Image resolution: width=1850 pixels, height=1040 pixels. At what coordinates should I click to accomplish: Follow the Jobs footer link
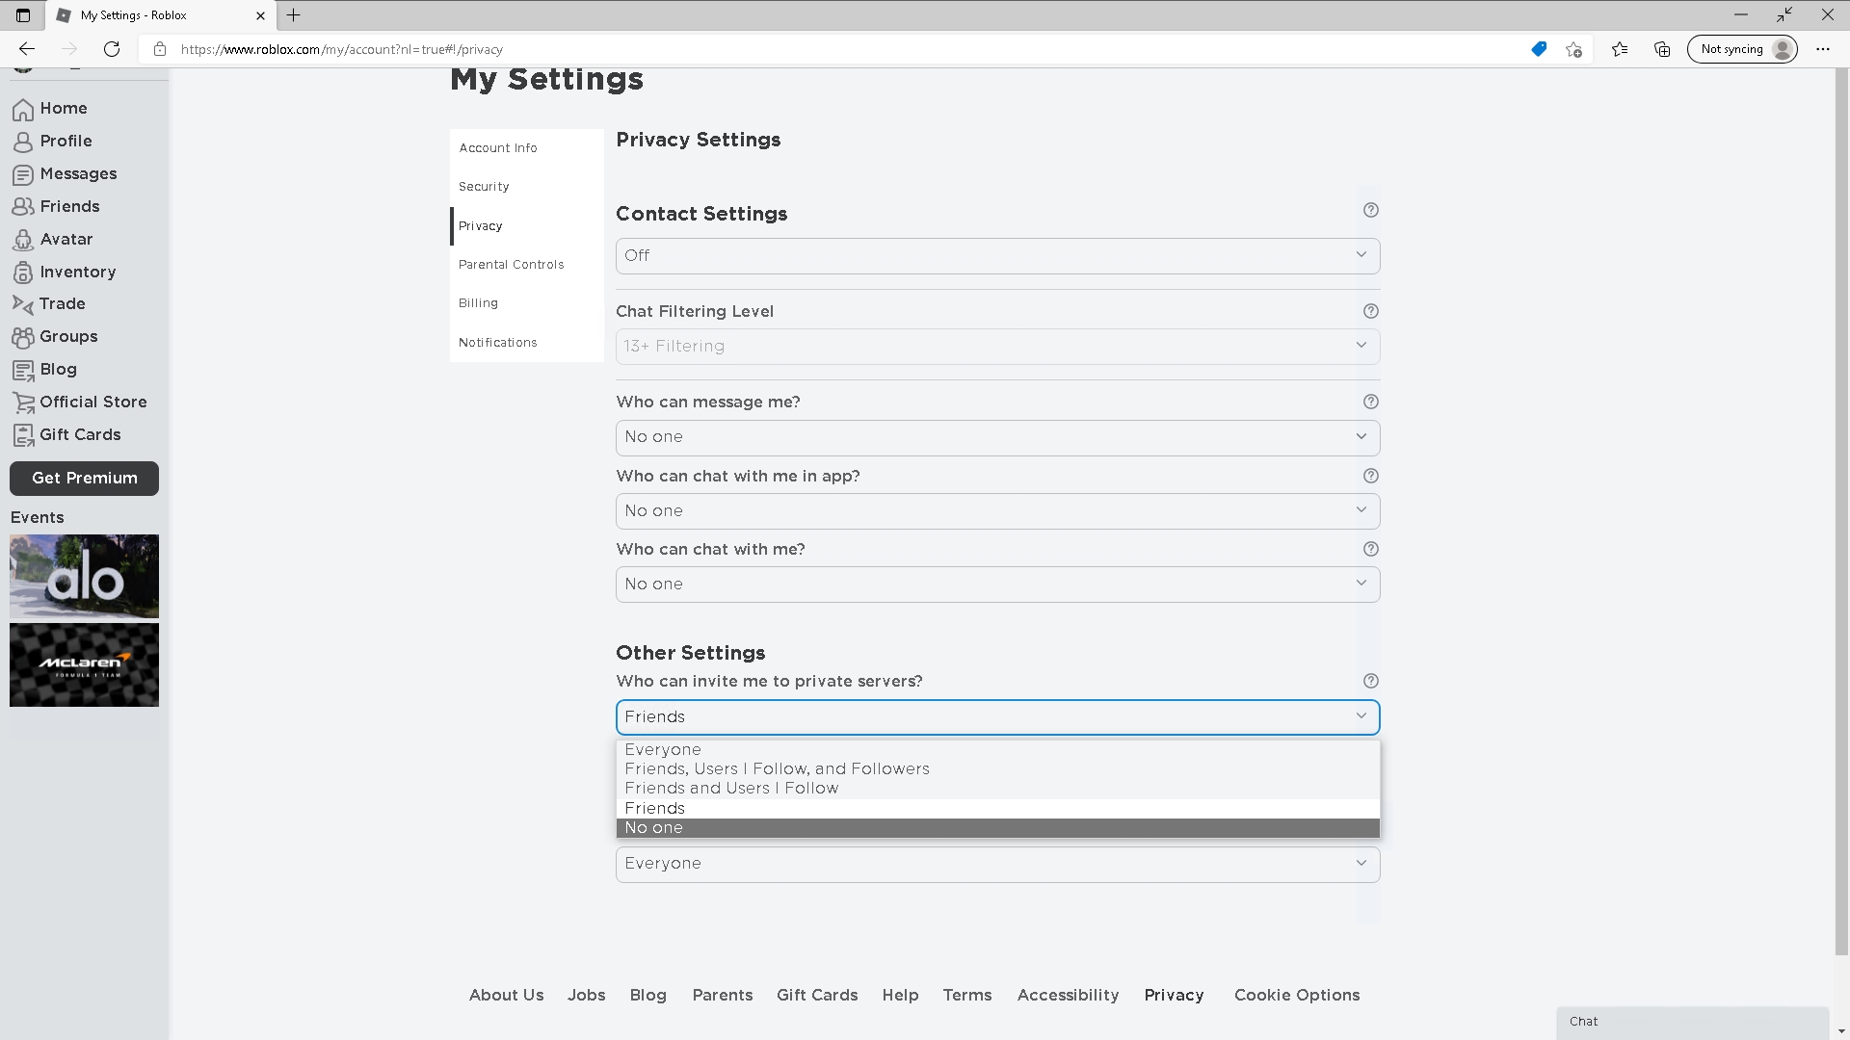[587, 996]
